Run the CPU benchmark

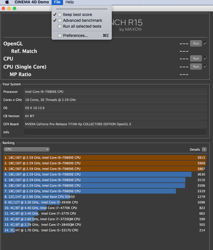tap(196, 58)
